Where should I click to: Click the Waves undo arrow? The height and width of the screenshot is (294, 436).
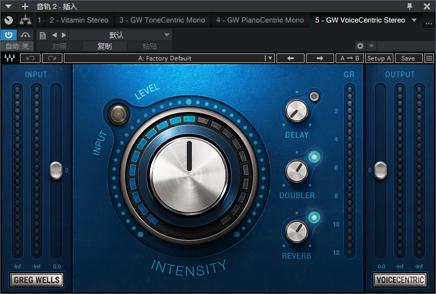[30, 58]
